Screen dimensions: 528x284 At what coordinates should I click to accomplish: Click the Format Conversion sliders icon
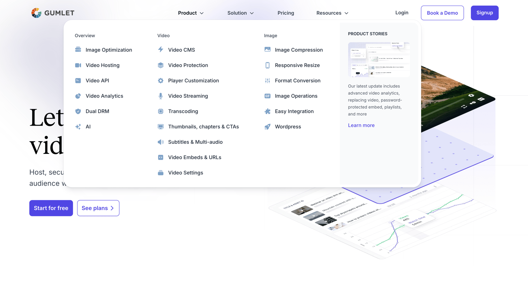(x=267, y=81)
